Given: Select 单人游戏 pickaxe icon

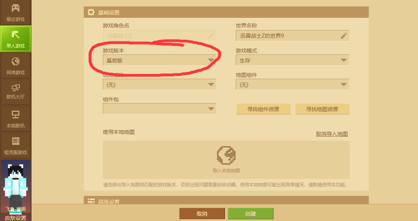Looking at the screenshot, I should pyautogui.click(x=16, y=35).
